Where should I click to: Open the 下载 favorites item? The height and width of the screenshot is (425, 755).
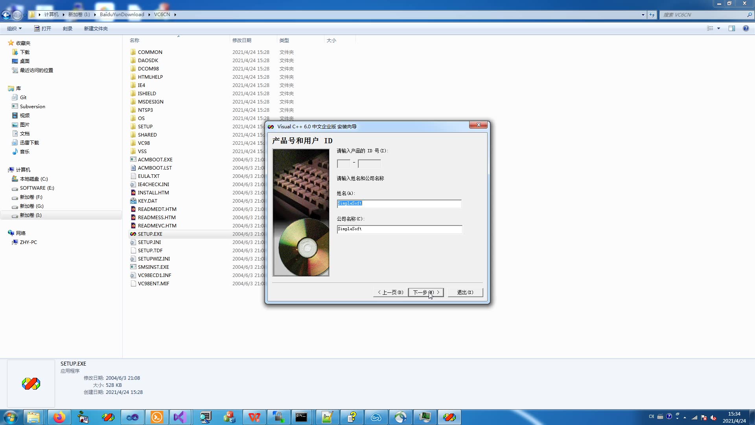point(25,52)
